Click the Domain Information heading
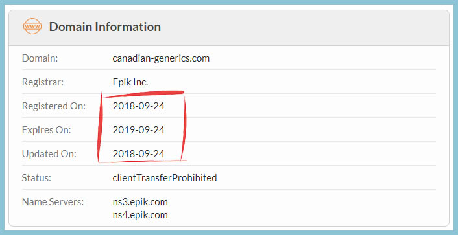The height and width of the screenshot is (235, 458). click(x=105, y=27)
